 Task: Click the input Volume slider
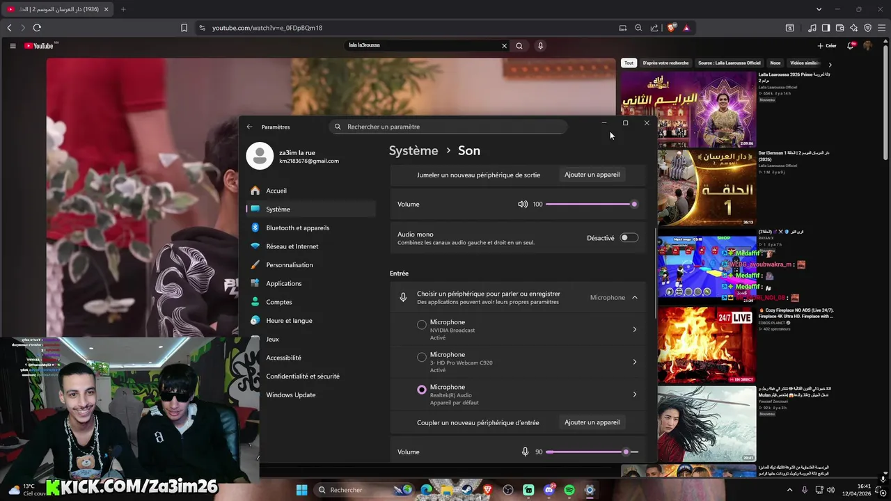tap(592, 452)
